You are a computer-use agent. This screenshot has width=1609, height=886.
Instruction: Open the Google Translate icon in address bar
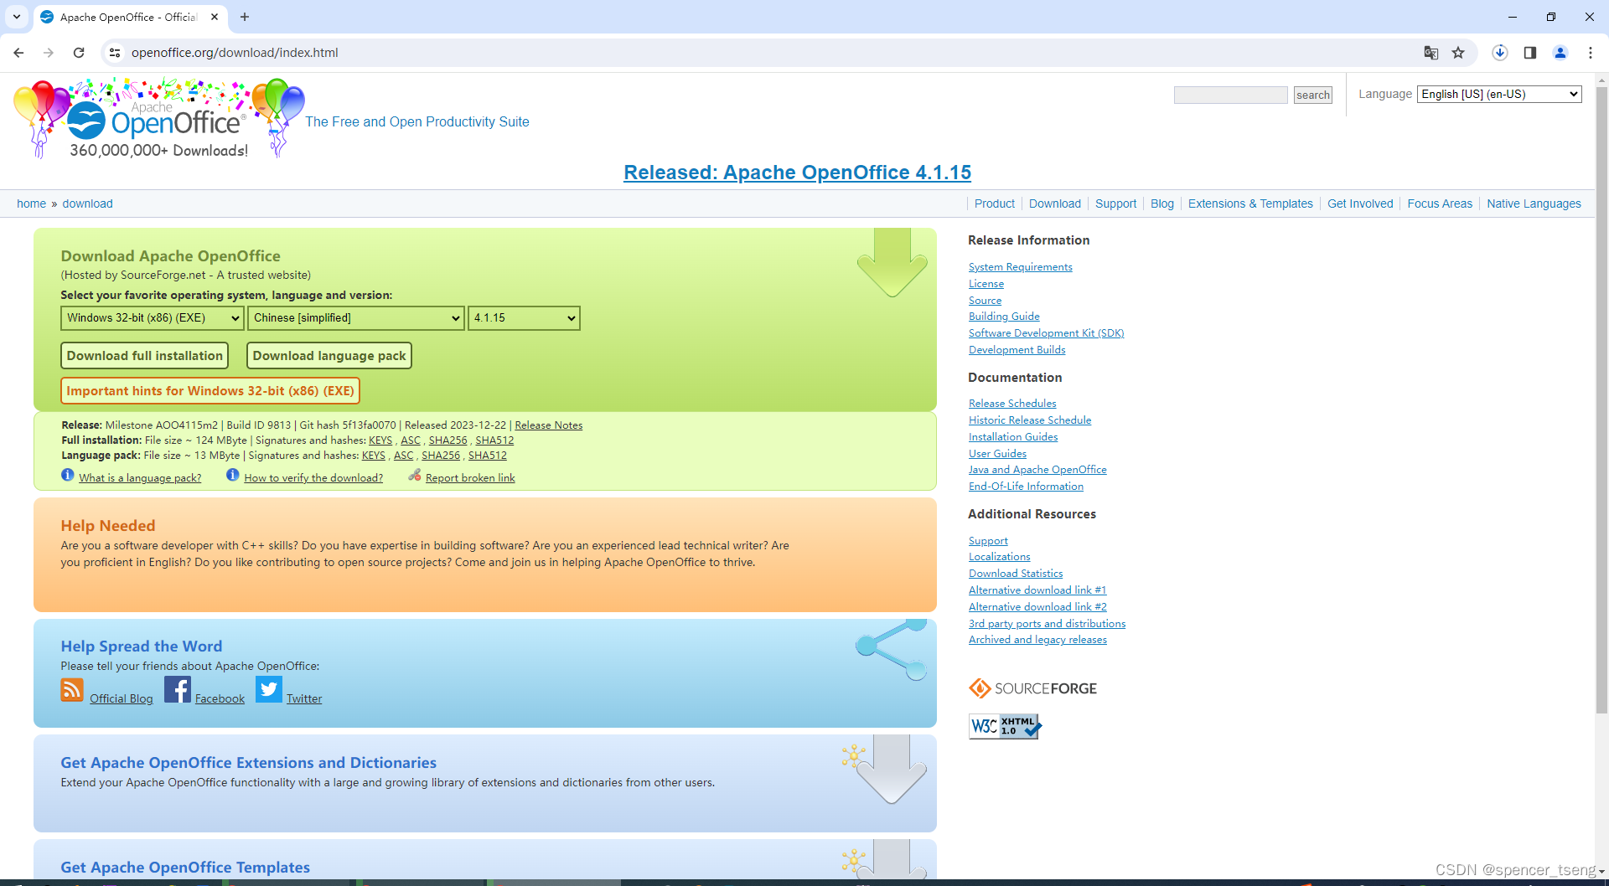pyautogui.click(x=1431, y=53)
